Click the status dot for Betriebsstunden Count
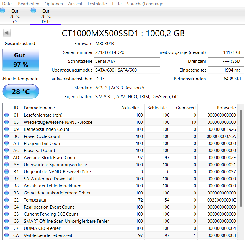245x241 pixels. click(x=6, y=129)
